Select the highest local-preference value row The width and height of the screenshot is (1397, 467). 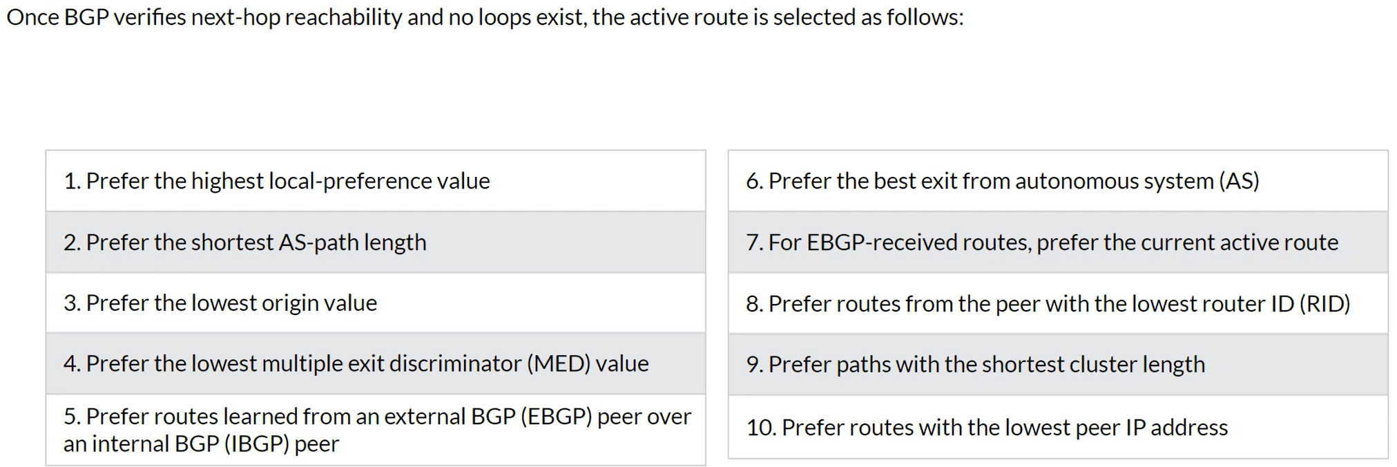coord(376,181)
